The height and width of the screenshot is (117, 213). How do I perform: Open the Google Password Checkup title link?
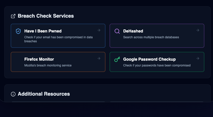149,59
